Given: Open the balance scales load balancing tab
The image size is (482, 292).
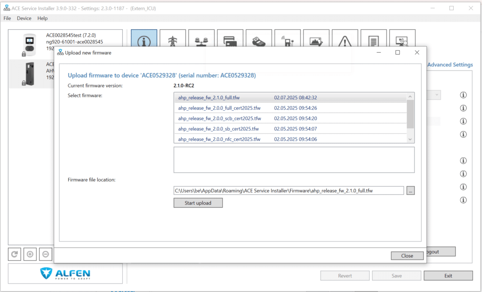Looking at the screenshot, I should click(x=201, y=38).
